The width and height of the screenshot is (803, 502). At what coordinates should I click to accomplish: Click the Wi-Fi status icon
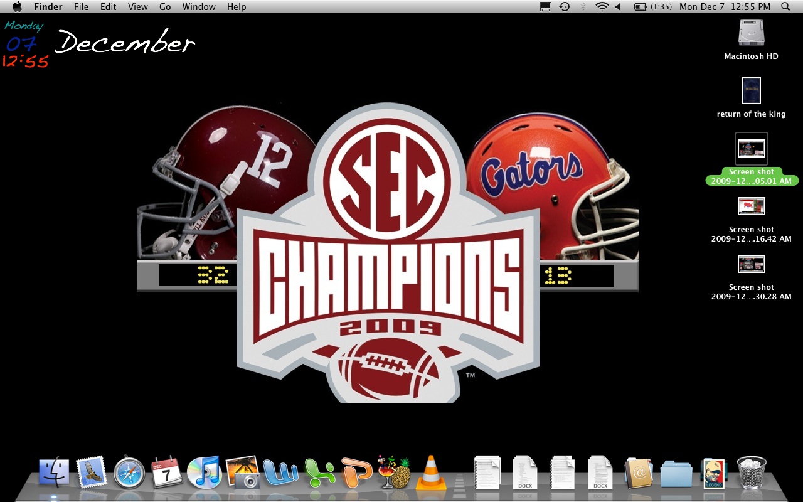[x=602, y=7]
